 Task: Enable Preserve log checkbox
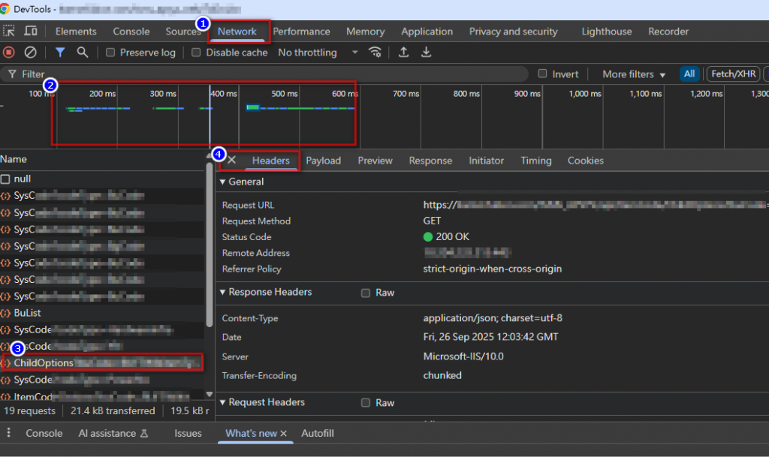tap(110, 53)
